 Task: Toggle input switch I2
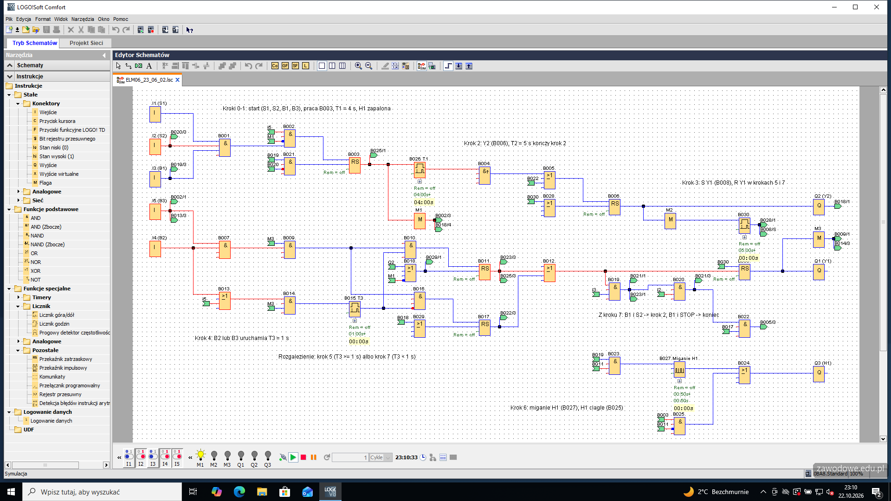pos(141,457)
